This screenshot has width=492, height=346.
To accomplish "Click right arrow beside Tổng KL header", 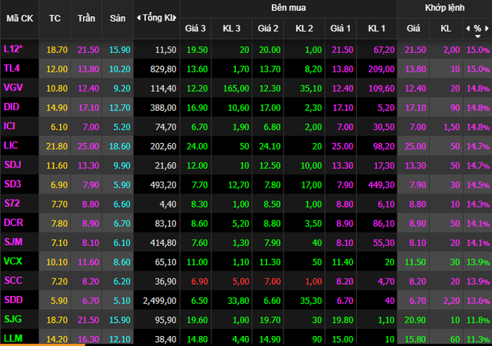I will pos(176,18).
